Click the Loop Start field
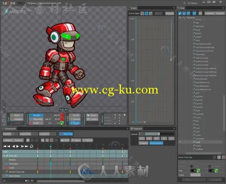Viewport: 226px width, 184px height. (29, 134)
